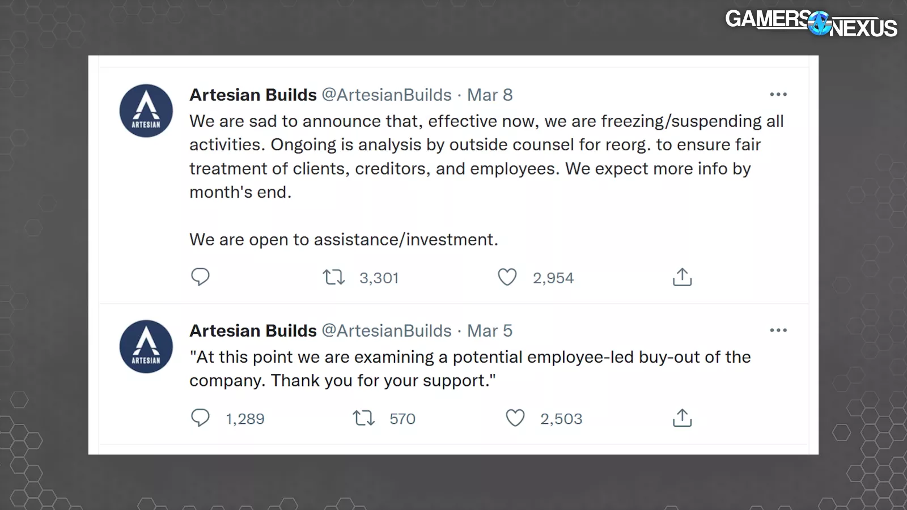Screen dimensions: 907x510
Task: Click Artesian Builds name on Mar 8 tweet
Action: click(x=253, y=95)
